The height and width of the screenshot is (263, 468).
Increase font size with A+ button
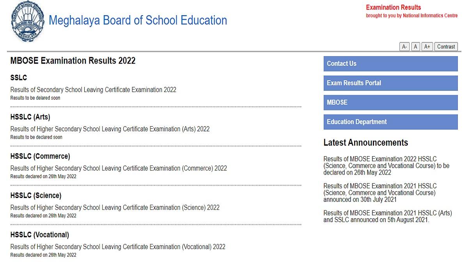(427, 46)
